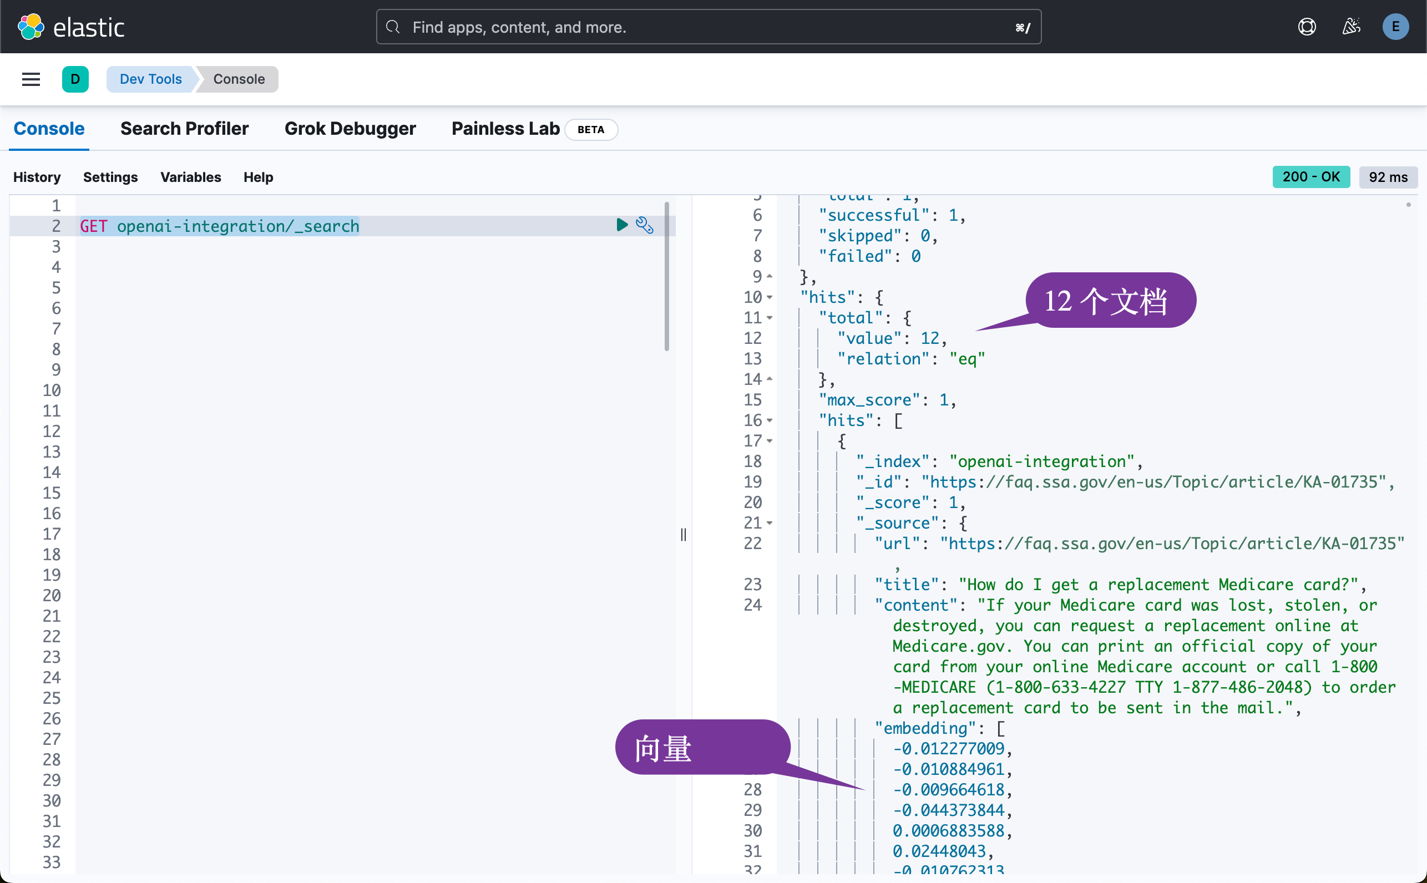Click the Dev Tools breadcrumb link
1427x883 pixels.
150,79
